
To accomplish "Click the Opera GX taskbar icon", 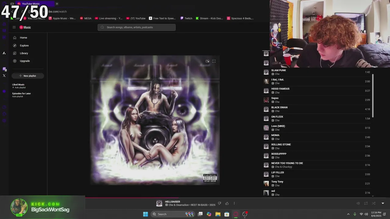I will pos(236,214).
